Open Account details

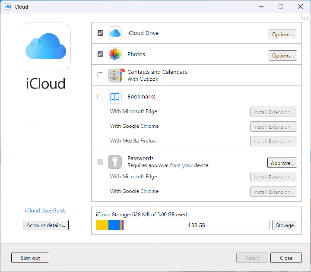pyautogui.click(x=46, y=225)
